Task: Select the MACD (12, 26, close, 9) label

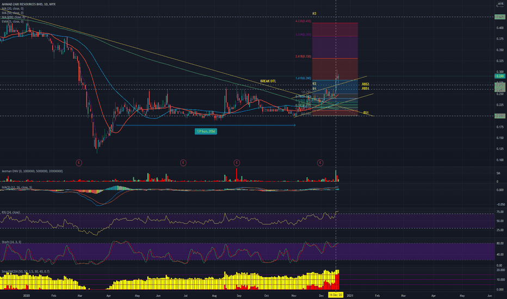Action: point(17,188)
